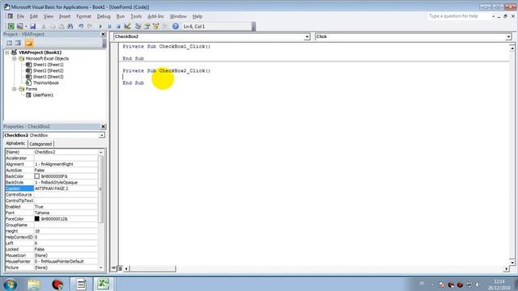Click Procedure View button at code window bottom
518x291 pixels.
coord(113,268)
